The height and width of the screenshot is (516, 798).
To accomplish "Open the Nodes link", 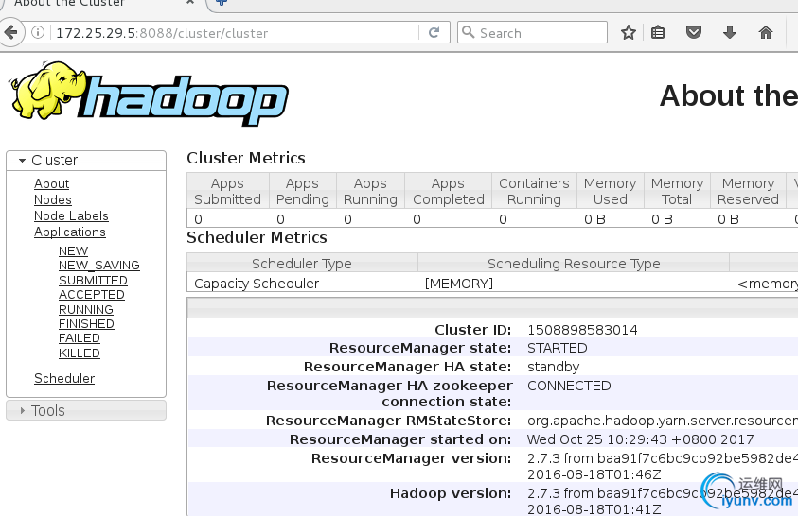I will (53, 199).
